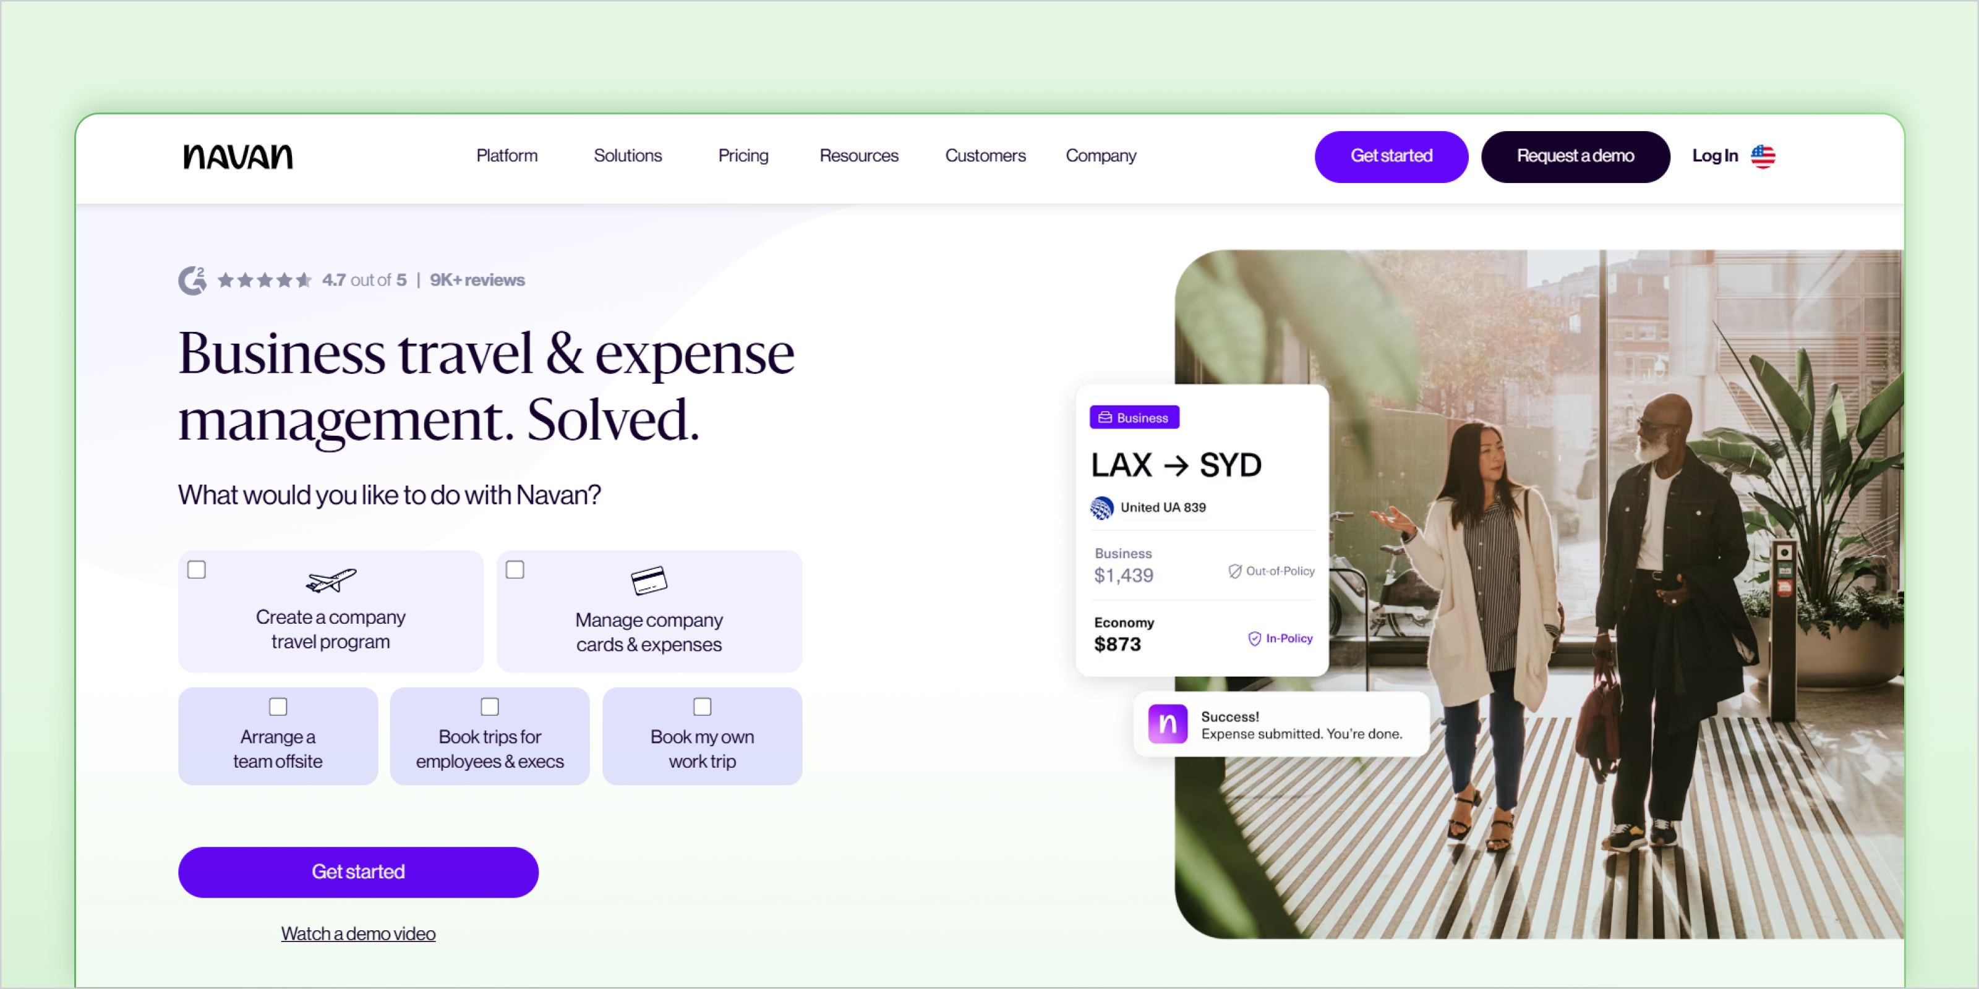Check 'Book trips for employees & execs'
Viewport: 1979px width, 989px height.
click(489, 707)
